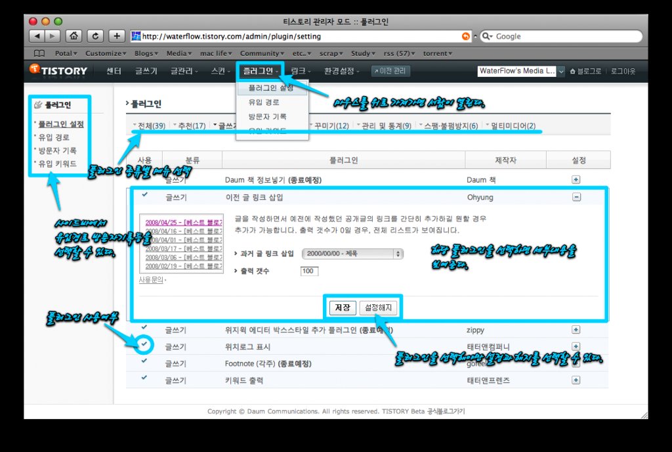Image resolution: width=672 pixels, height=452 pixels.
Task: Toggle the 이전 글 링크 삽입 plugin checkmark
Action: tap(145, 194)
